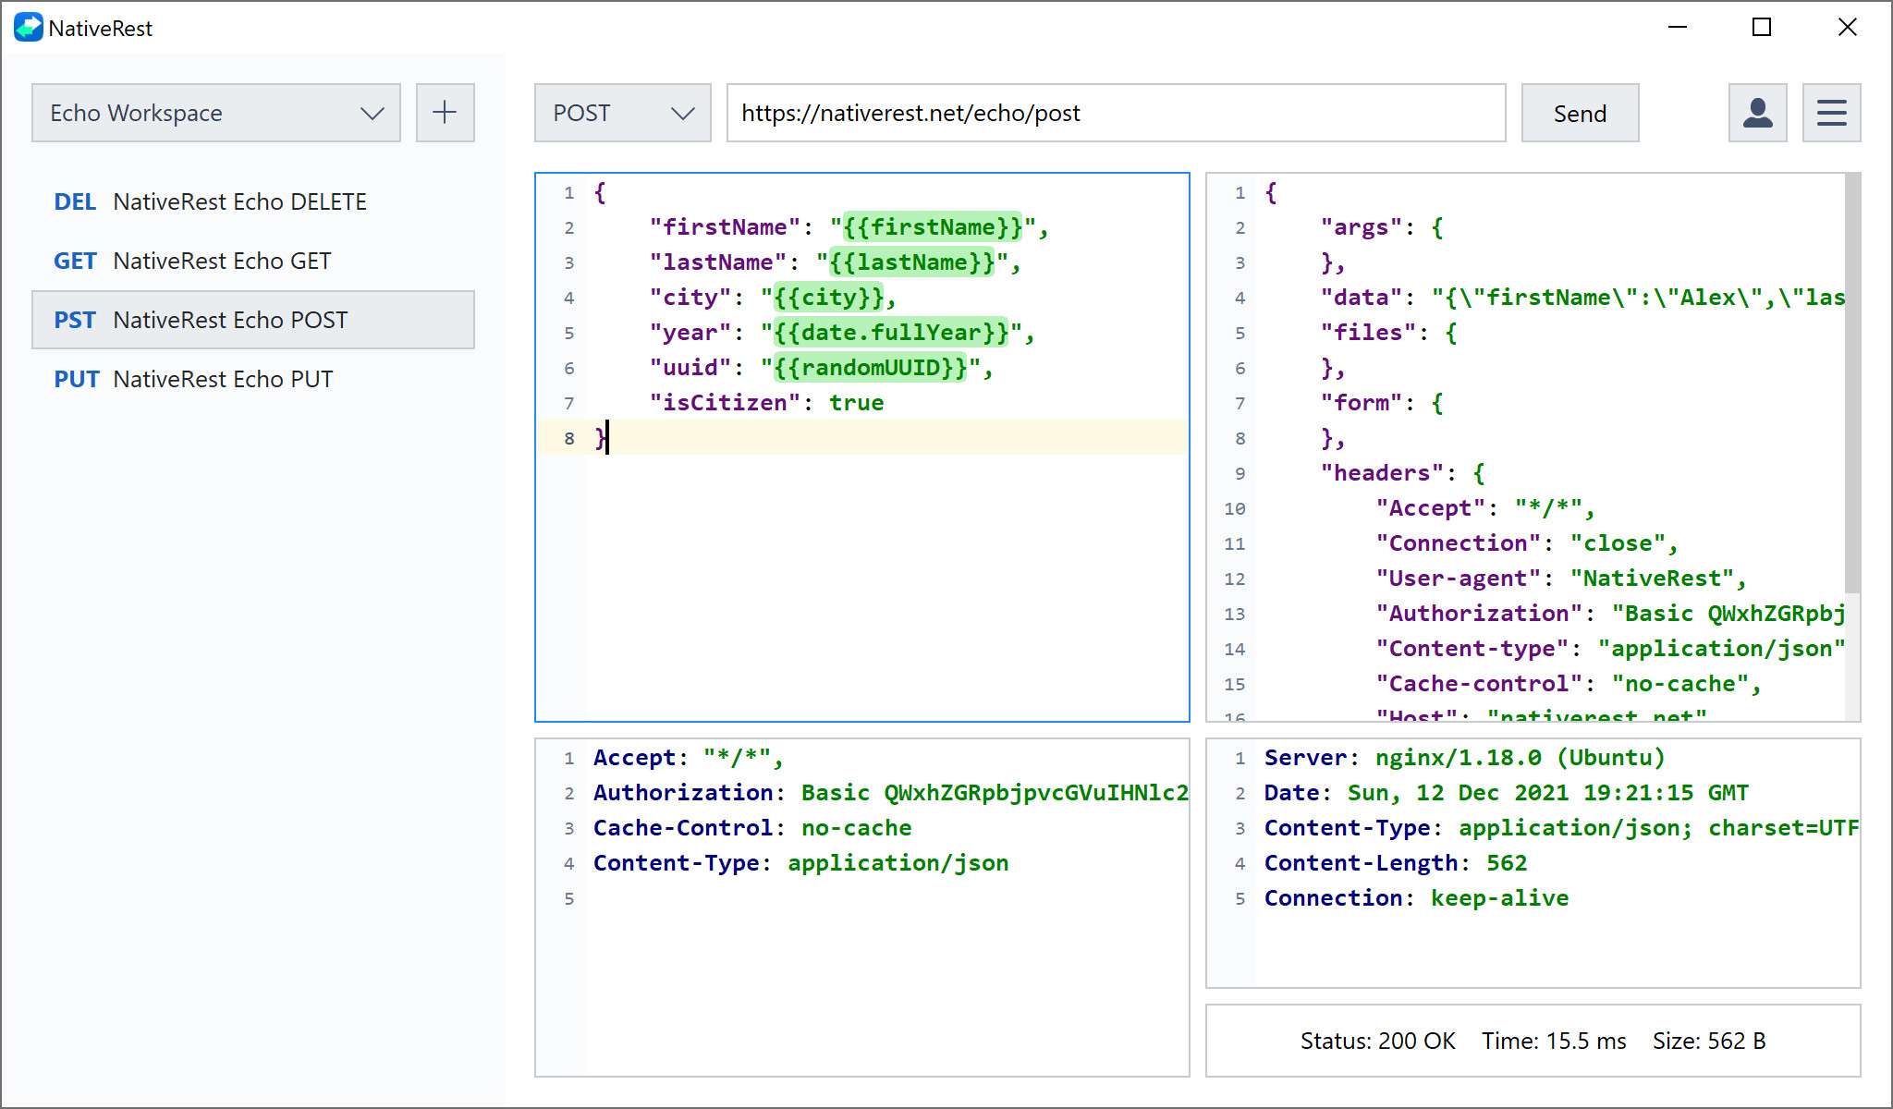Click the Server nginx response header
The width and height of the screenshot is (1893, 1109).
coord(1465,758)
